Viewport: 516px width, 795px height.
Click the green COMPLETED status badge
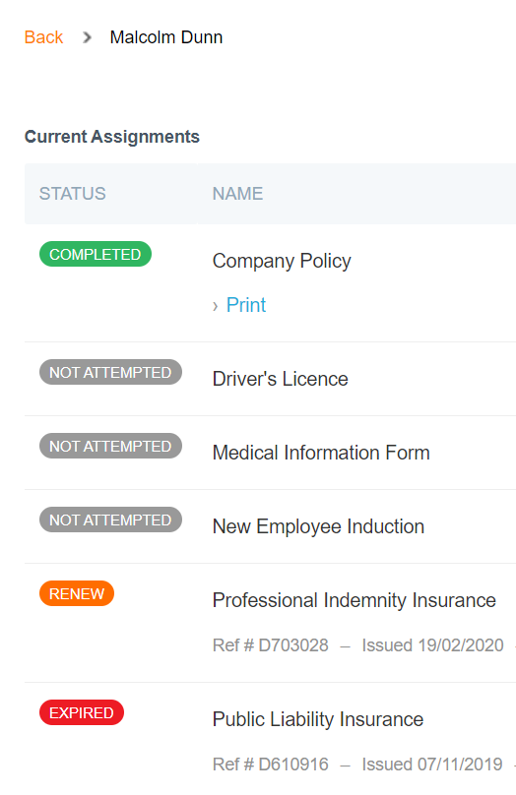tap(96, 254)
